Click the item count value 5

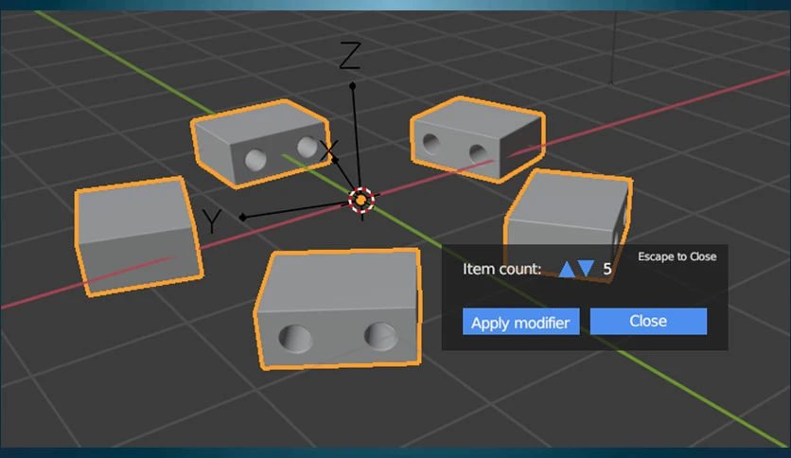607,269
